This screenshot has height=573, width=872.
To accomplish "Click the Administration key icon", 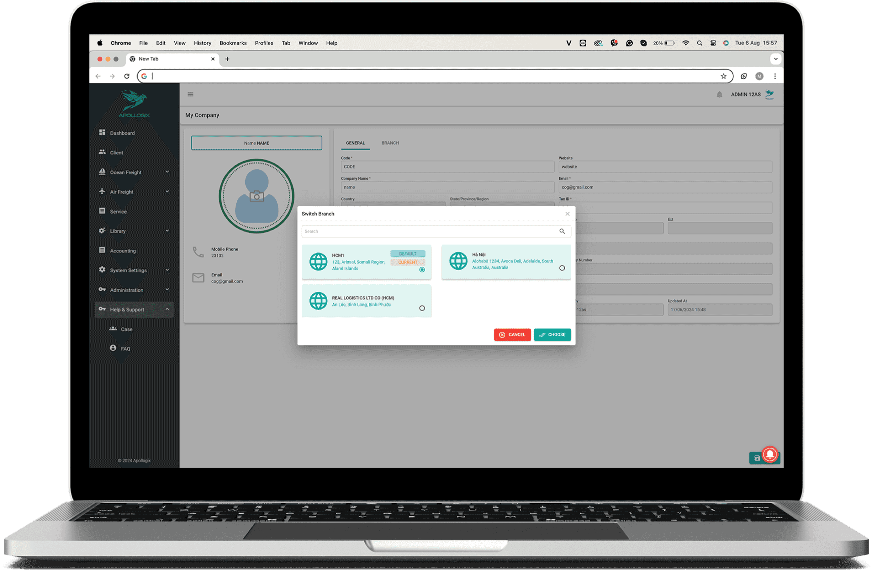I will click(102, 290).
